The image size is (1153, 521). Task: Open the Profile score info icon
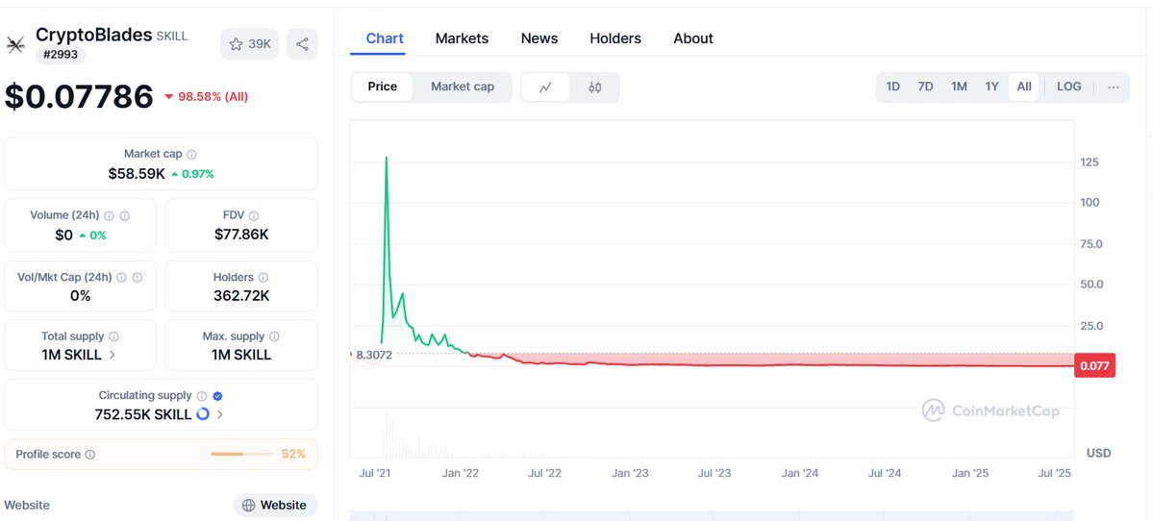pos(89,454)
